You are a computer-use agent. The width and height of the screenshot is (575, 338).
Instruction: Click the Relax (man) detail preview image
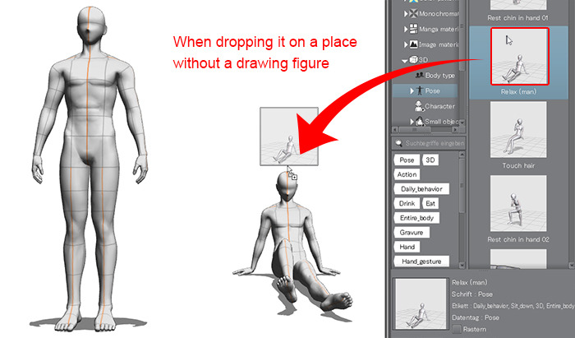pyautogui.click(x=421, y=303)
